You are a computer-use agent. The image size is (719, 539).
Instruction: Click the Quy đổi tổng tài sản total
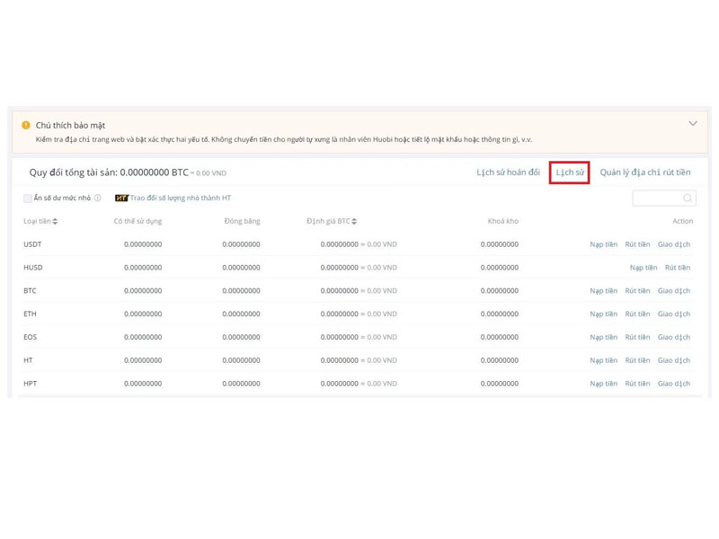coord(128,172)
